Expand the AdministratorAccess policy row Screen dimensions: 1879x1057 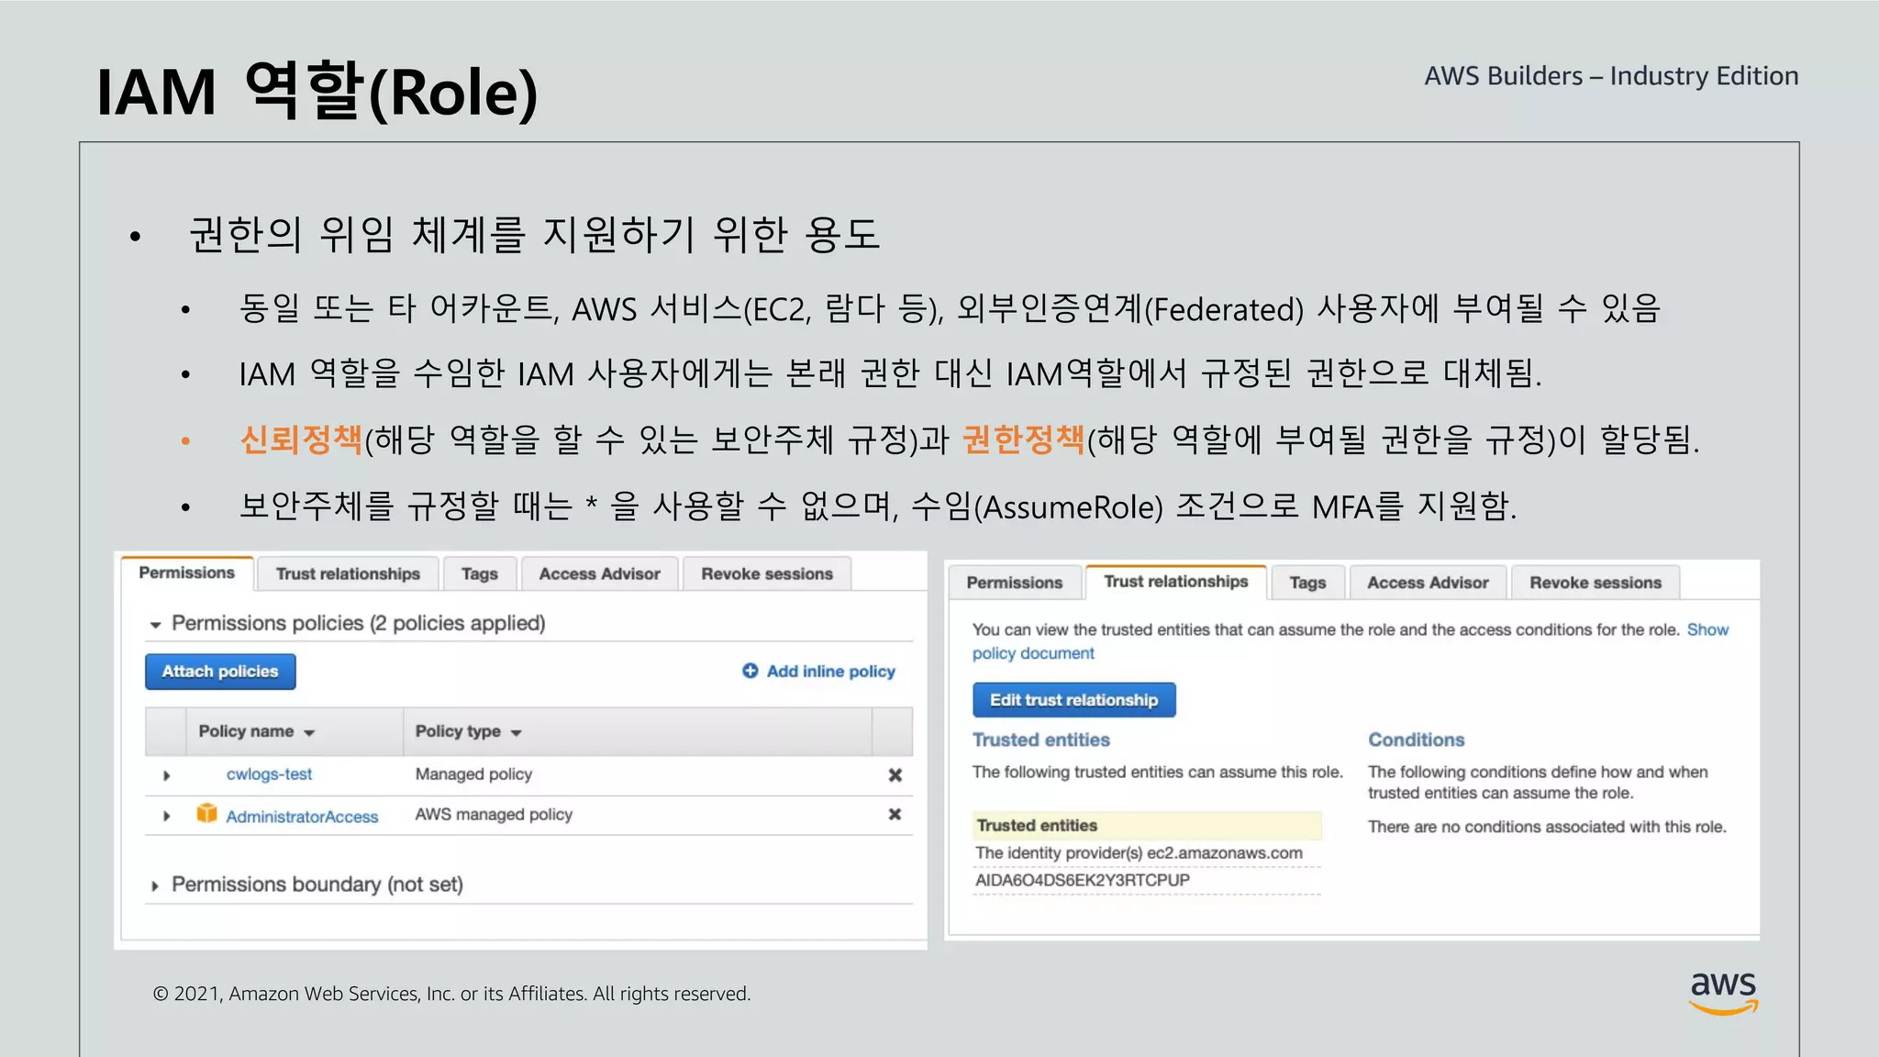click(x=166, y=816)
